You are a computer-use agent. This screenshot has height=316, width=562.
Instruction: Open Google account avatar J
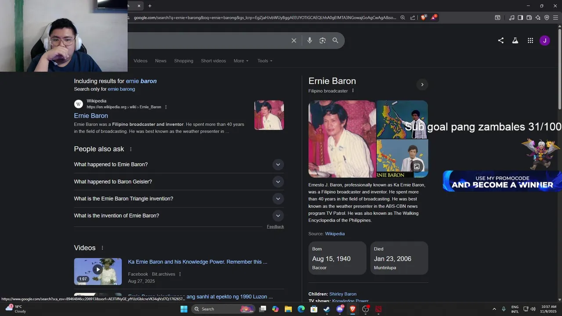click(x=544, y=40)
